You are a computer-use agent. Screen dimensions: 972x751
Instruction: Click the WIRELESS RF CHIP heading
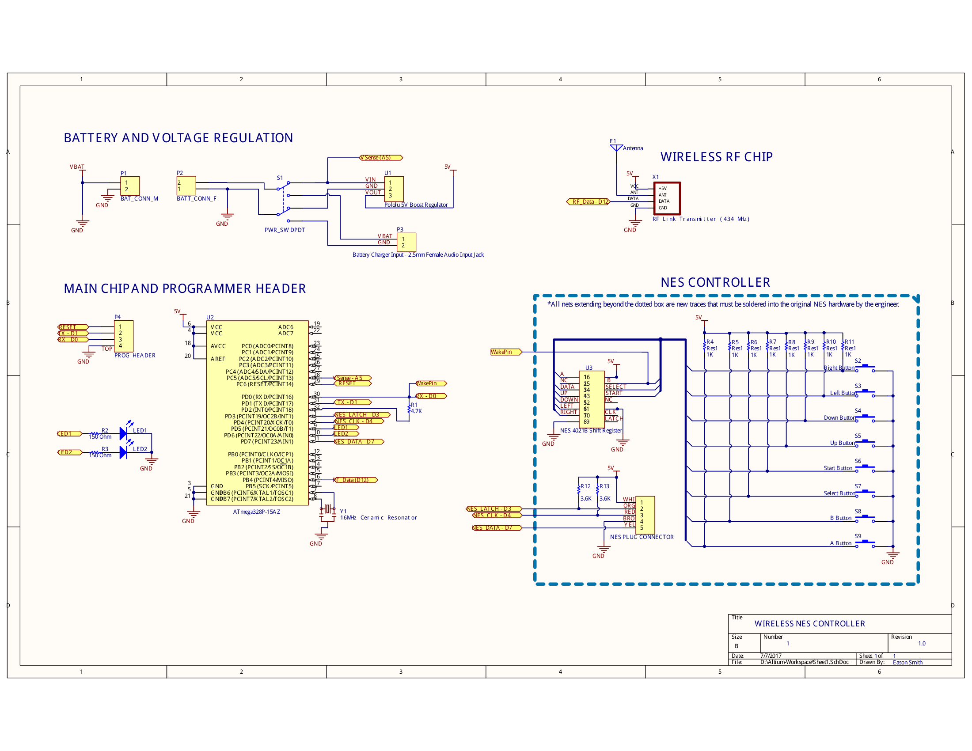pyautogui.click(x=717, y=157)
